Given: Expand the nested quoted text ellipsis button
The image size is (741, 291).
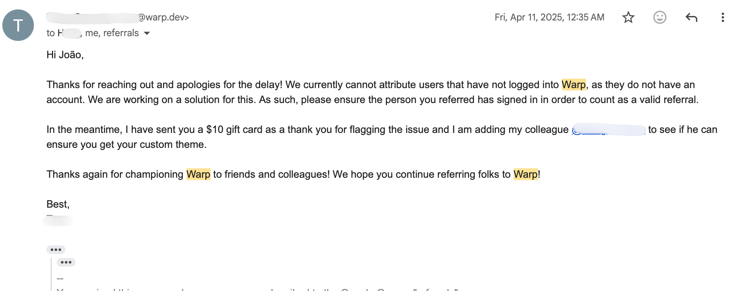Looking at the screenshot, I should point(66,262).
